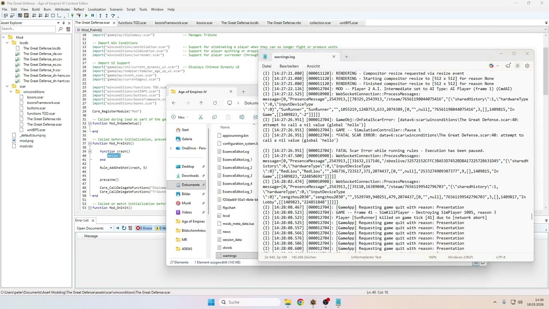Open the Scenario menu in Content Editor
This screenshot has height=309, width=549.
tap(116, 9)
